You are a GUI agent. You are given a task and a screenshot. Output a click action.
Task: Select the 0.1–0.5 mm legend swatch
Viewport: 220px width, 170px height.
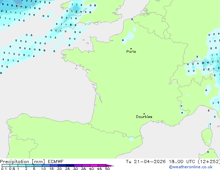tap(6, 165)
